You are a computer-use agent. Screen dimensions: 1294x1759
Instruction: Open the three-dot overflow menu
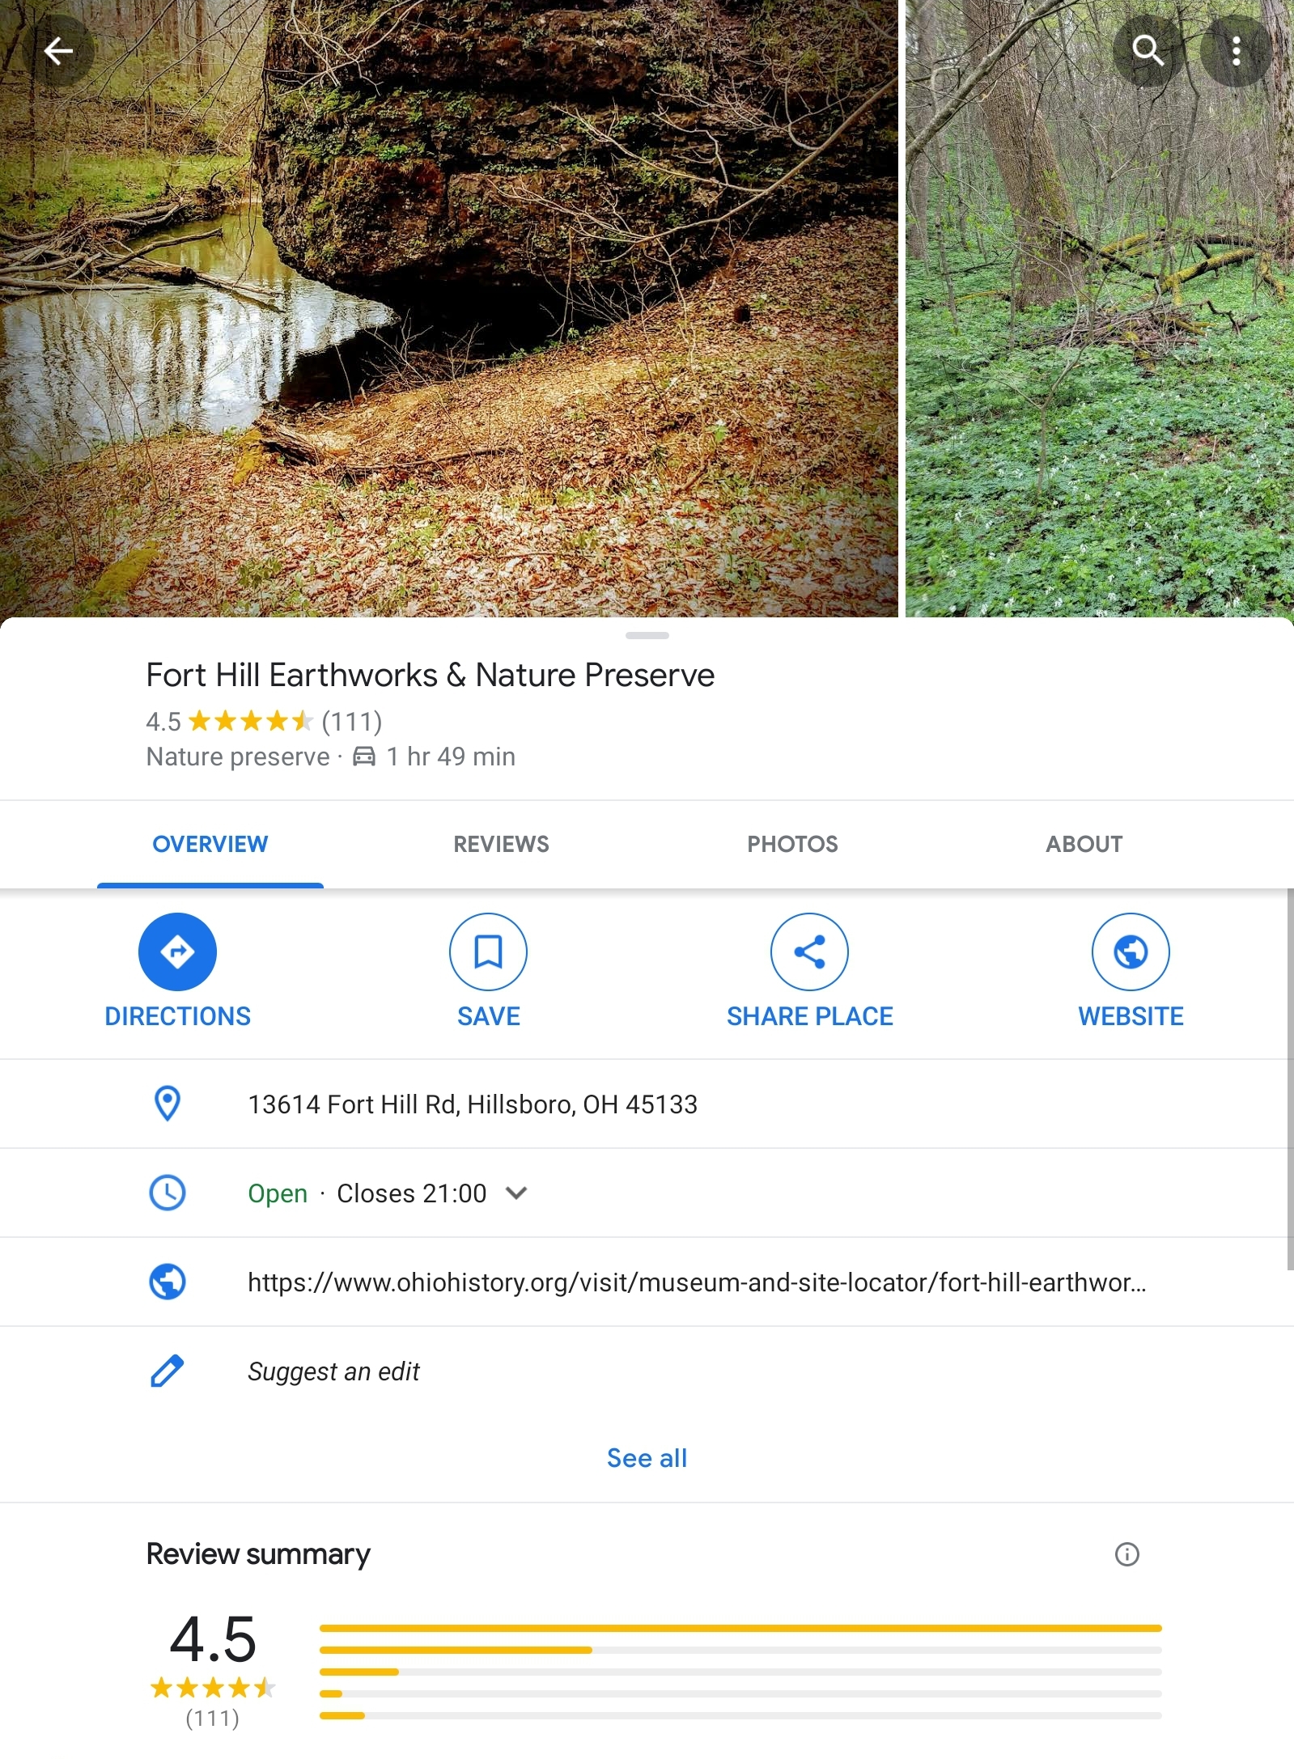pos(1236,52)
